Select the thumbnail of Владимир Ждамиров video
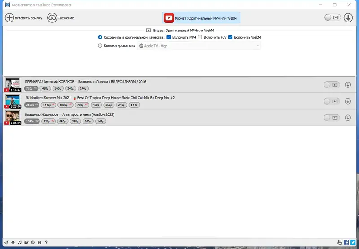The width and height of the screenshot is (359, 249). click(x=13, y=118)
